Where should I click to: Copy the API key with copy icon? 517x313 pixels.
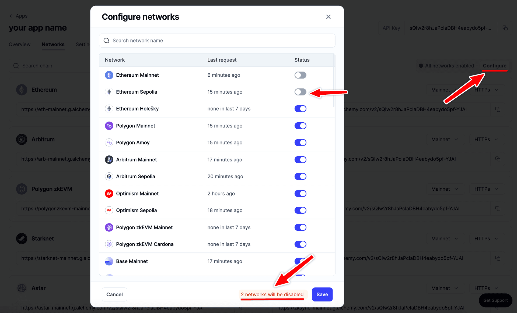click(505, 28)
